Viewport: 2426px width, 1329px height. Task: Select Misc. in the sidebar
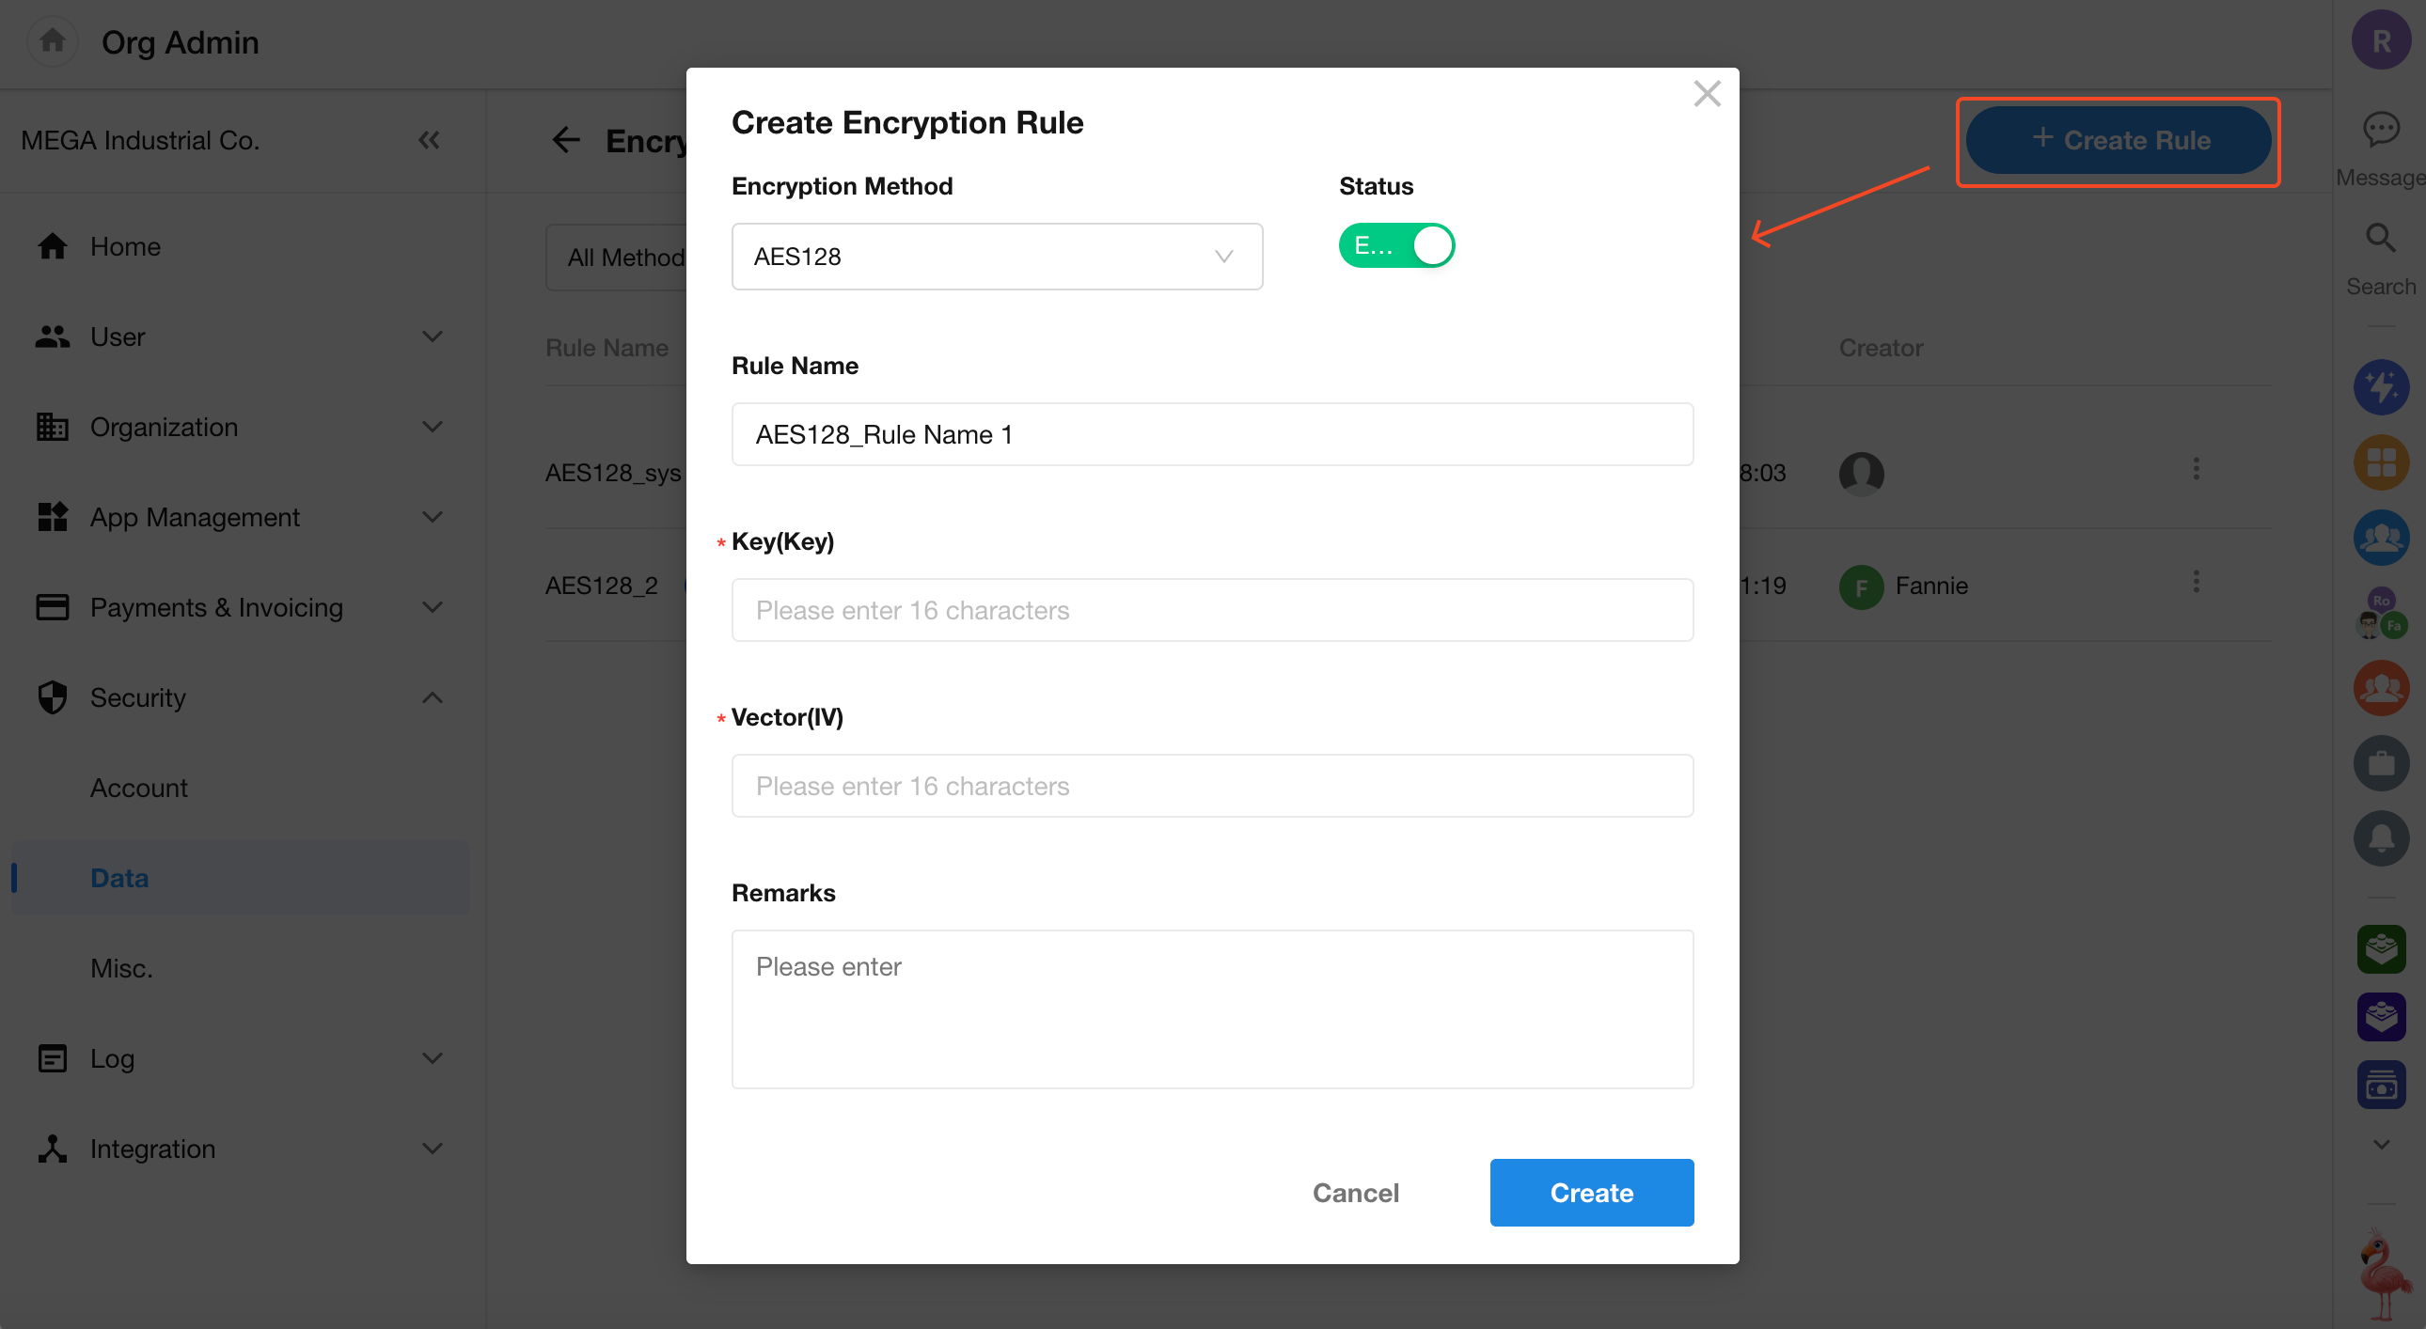tap(121, 967)
